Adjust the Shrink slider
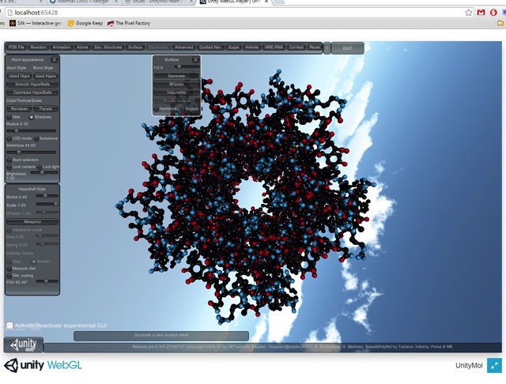The width and height of the screenshot is (506, 384). point(47,196)
